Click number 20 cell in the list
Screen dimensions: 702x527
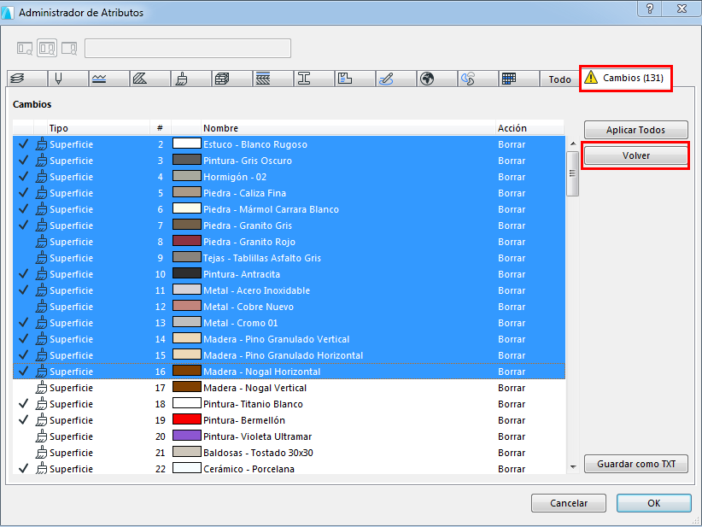[x=161, y=436]
